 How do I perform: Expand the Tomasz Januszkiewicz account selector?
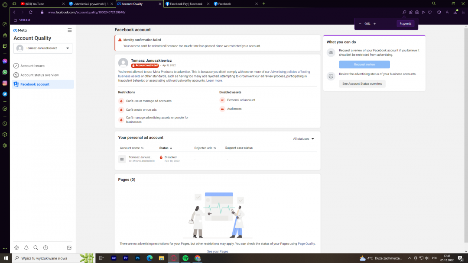tap(43, 48)
